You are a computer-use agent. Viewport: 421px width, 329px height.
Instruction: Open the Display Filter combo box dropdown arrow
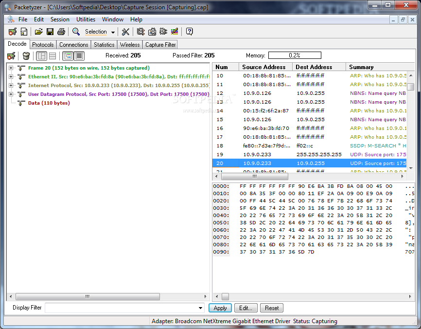(x=200, y=308)
